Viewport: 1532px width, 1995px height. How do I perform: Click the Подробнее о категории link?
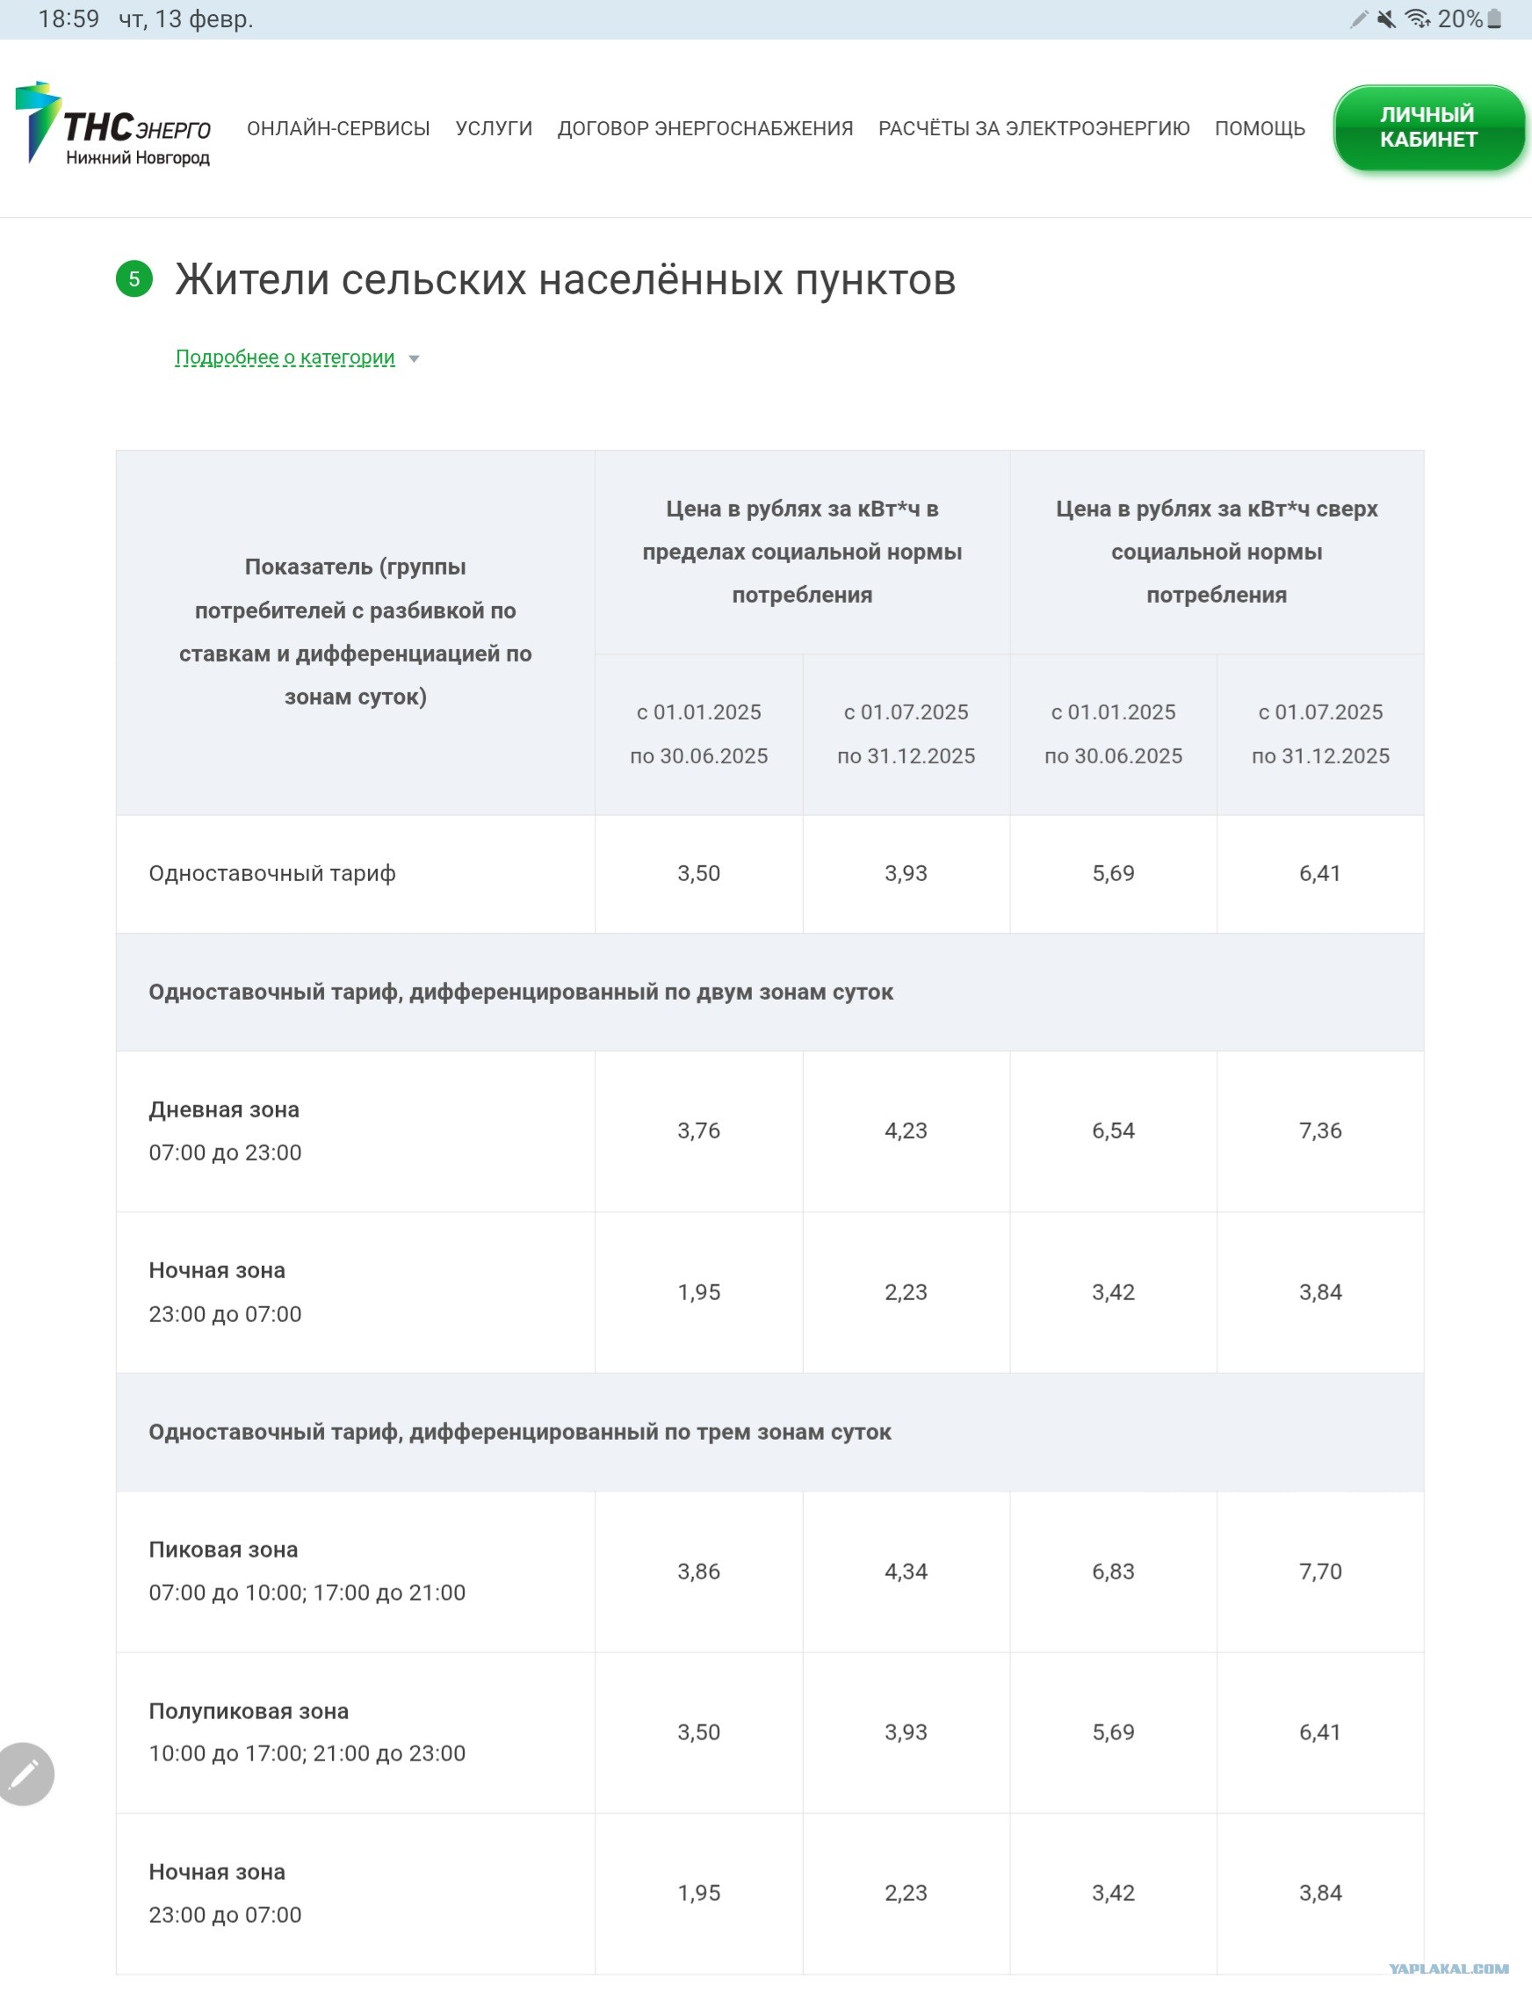coord(285,358)
